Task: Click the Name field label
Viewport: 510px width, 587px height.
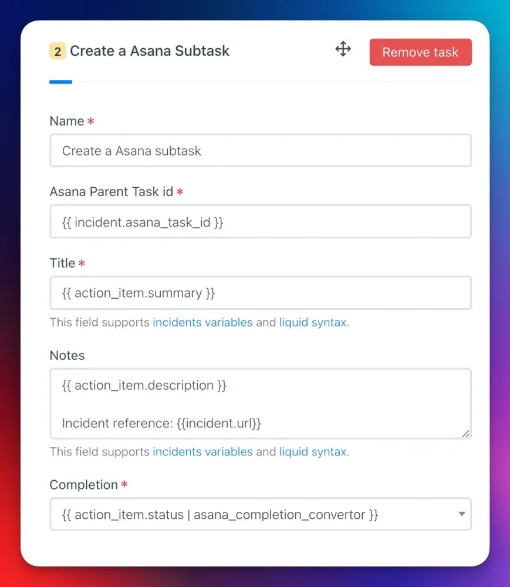Action: click(67, 121)
